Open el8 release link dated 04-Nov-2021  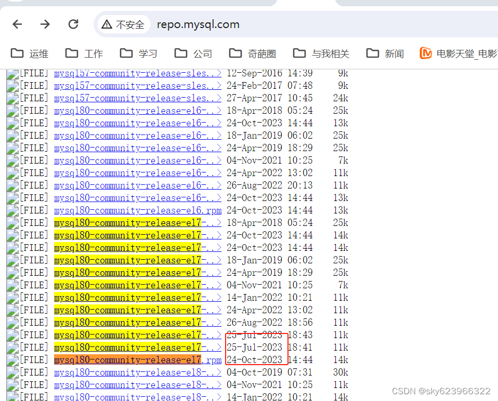click(138, 385)
